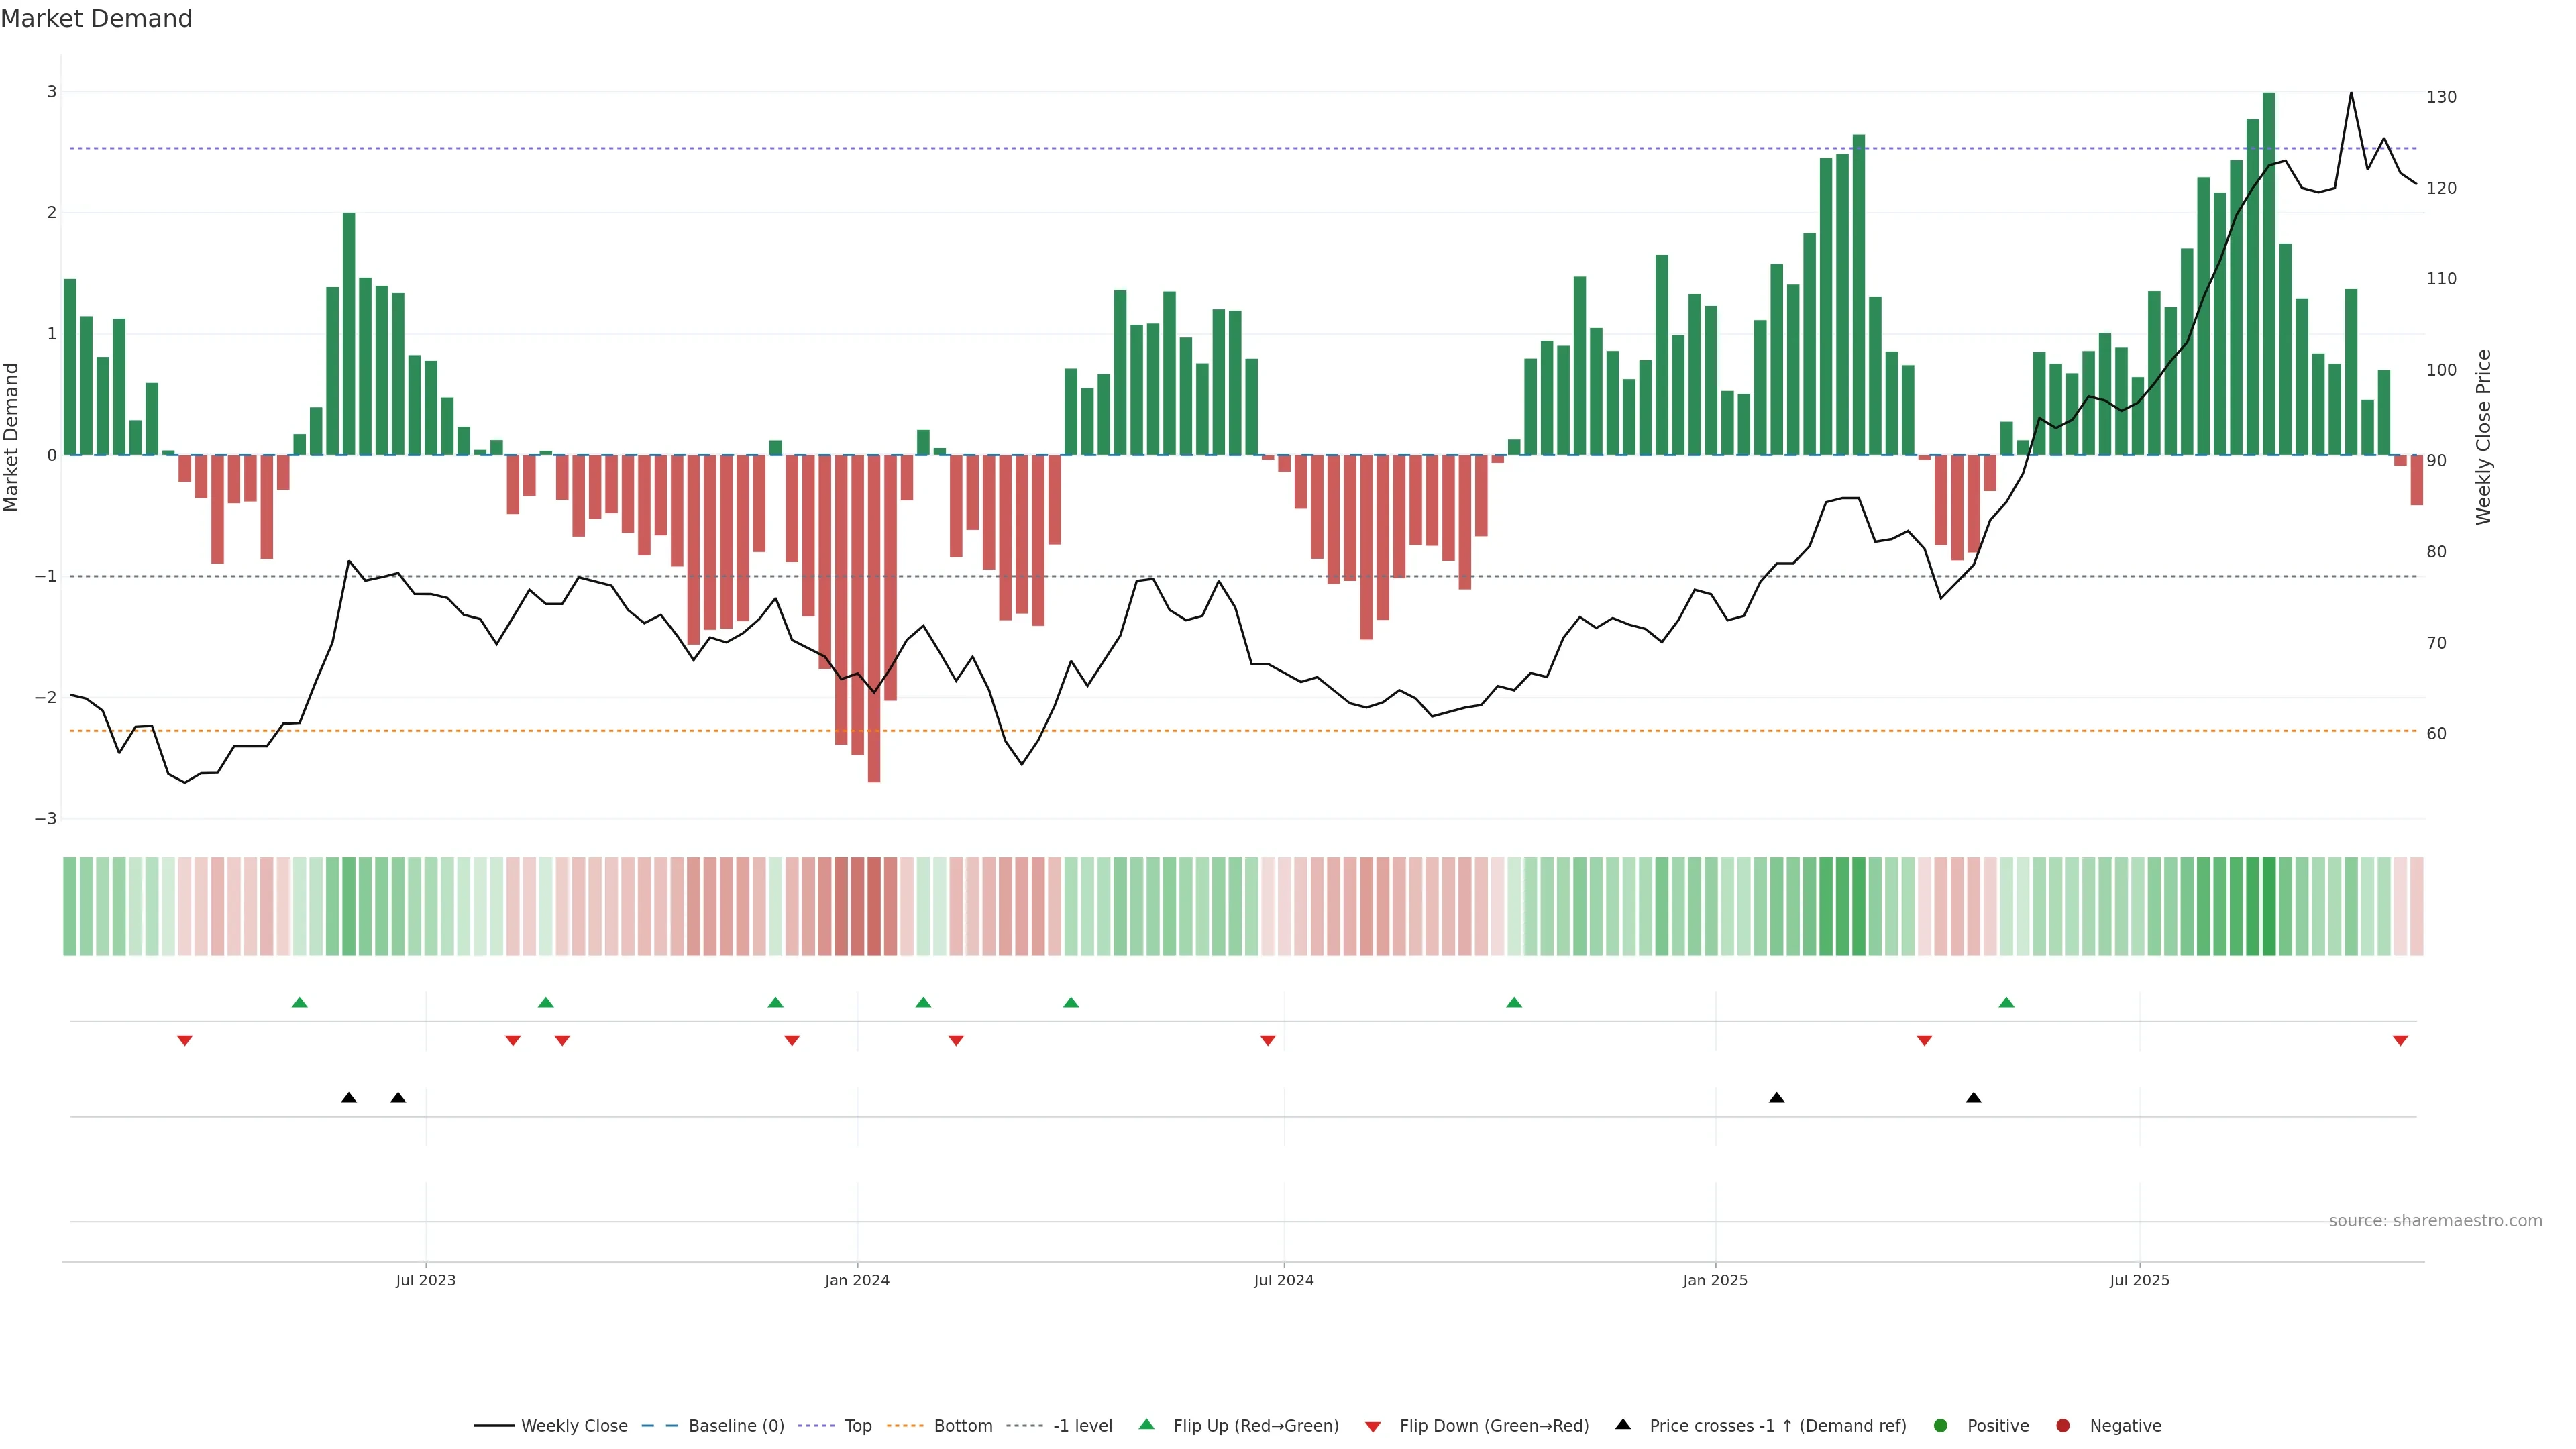Hide the Top dotted line series

857,1425
